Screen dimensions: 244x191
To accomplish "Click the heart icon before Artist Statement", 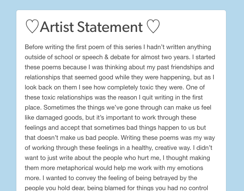I will (32, 26).
